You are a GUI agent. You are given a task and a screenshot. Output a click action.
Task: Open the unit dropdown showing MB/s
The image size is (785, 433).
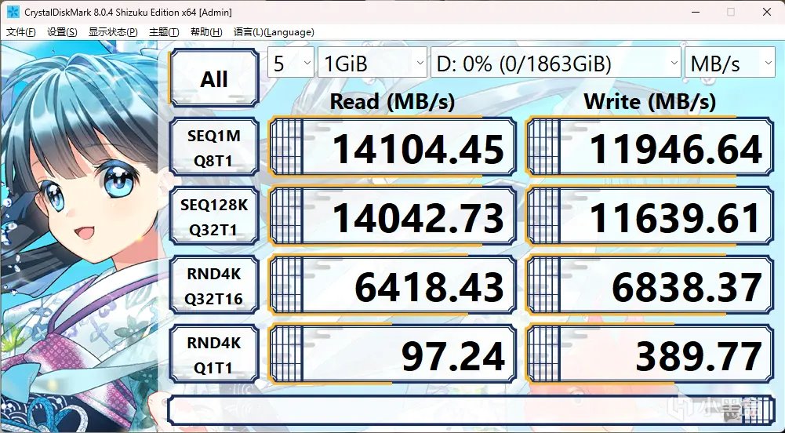pyautogui.click(x=730, y=63)
